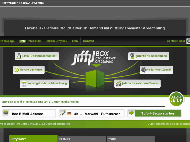Click the Sofort-Setup starten button
Image resolution: width=190 pixels, height=142 pixels.
click(x=158, y=113)
